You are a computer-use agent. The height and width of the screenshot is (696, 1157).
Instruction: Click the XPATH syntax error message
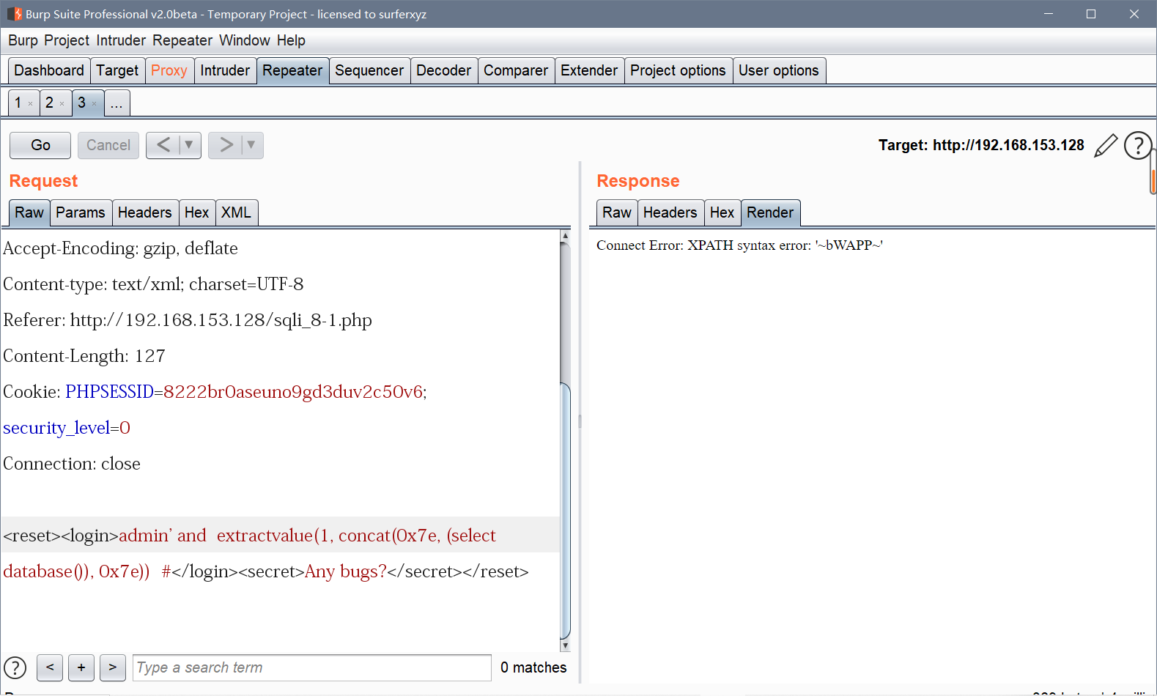point(739,245)
